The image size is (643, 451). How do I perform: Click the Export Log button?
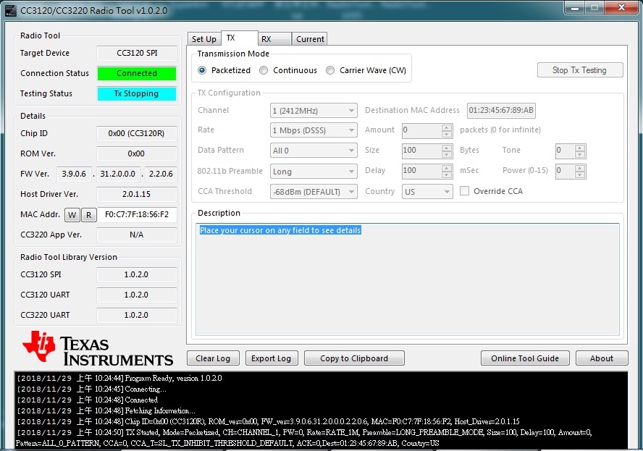(x=272, y=358)
